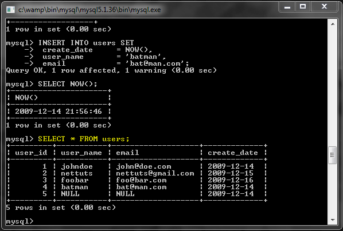This screenshot has width=343, height=231.
Task: Click the 'johndoe' user name cell
Action: pyautogui.click(x=77, y=166)
